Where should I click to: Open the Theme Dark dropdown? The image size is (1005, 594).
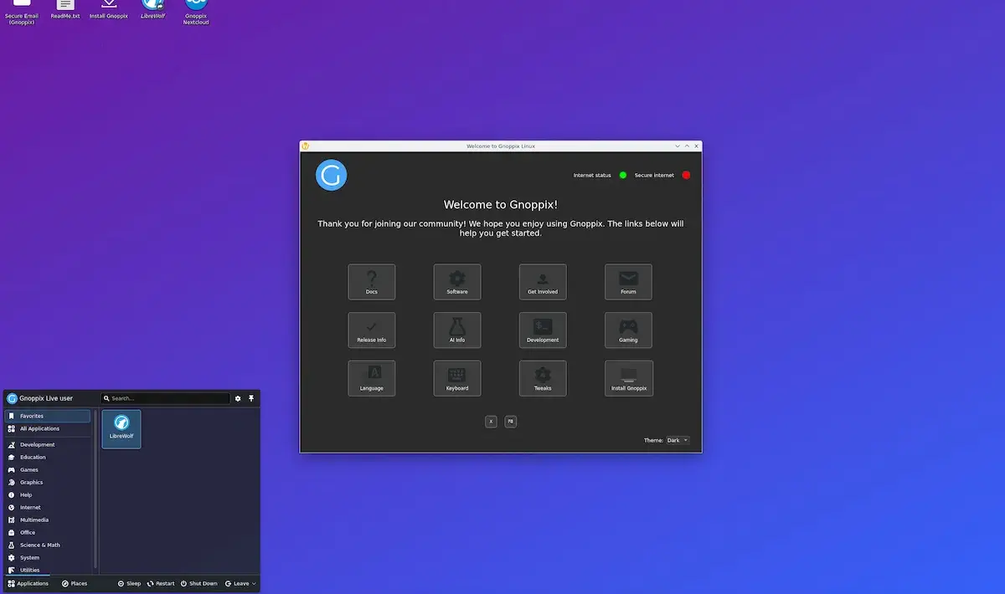[x=678, y=440]
